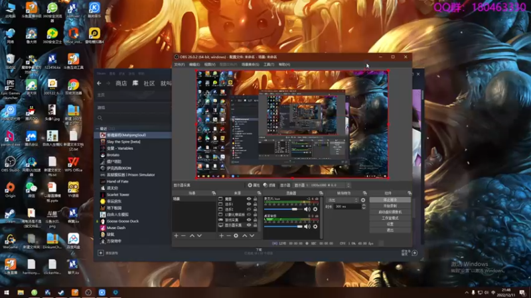Open OBS 帮助(H) menu
This screenshot has width=531, height=298.
[284, 64]
